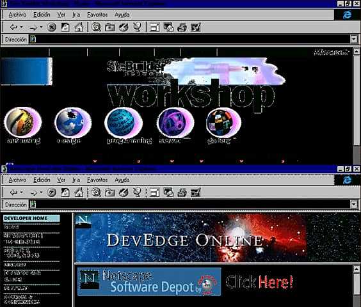This screenshot has height=307, width=361.
Task: Expand Back history arrow in DevEdge window
Action: (x=21, y=192)
